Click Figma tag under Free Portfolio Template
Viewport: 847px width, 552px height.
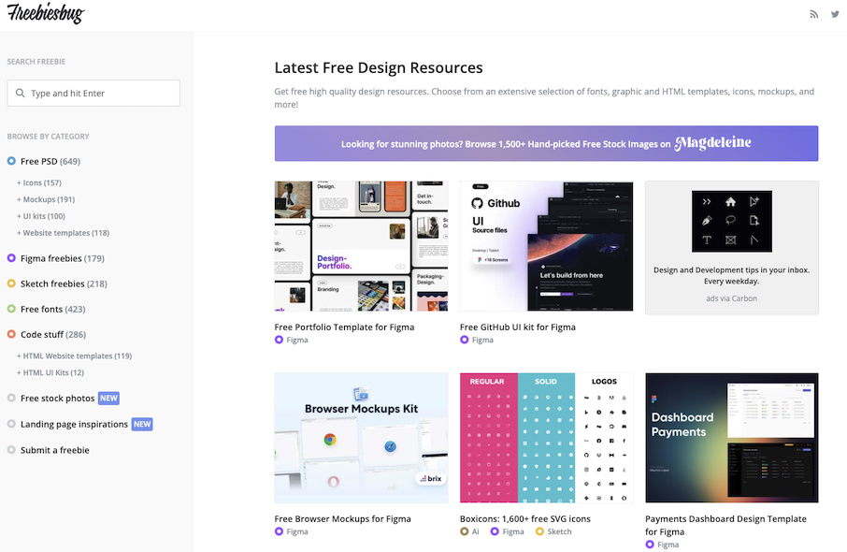point(291,340)
